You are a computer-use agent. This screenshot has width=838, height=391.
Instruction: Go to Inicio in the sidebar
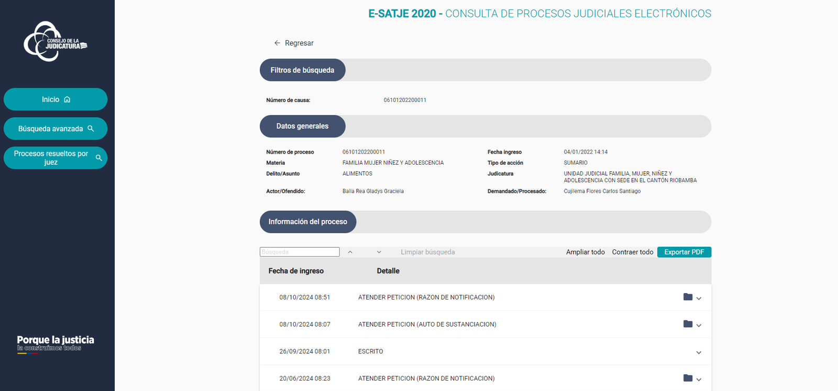56,99
